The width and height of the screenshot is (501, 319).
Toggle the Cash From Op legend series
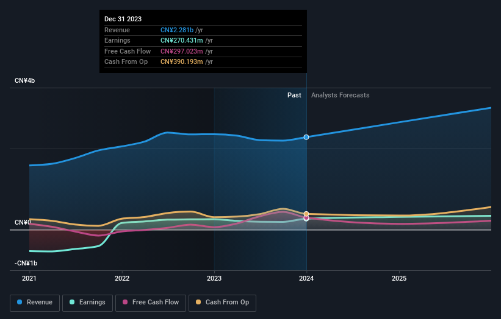222,303
